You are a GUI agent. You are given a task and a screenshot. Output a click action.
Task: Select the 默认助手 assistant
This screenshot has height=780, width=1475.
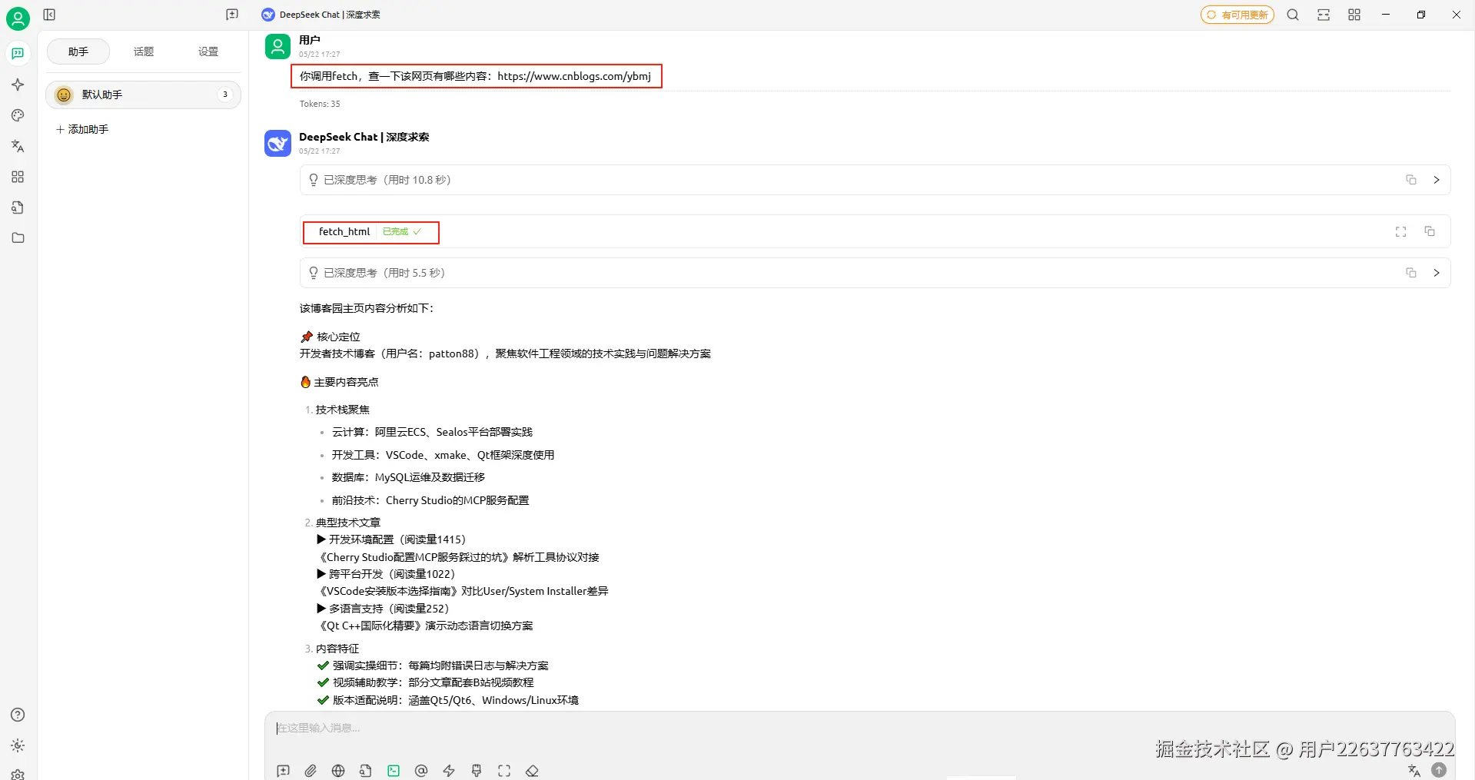click(144, 95)
